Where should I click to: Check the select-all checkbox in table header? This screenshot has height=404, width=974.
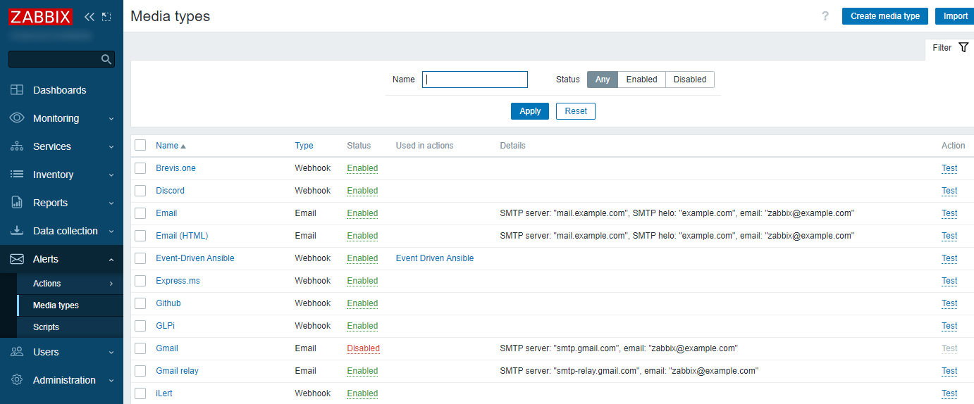(140, 145)
